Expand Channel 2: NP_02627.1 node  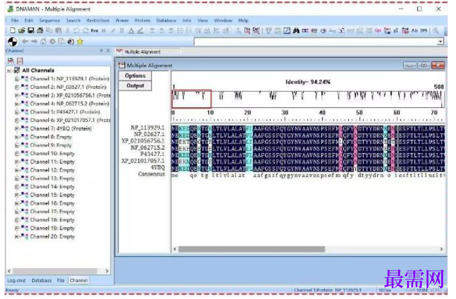pyautogui.click(x=17, y=87)
